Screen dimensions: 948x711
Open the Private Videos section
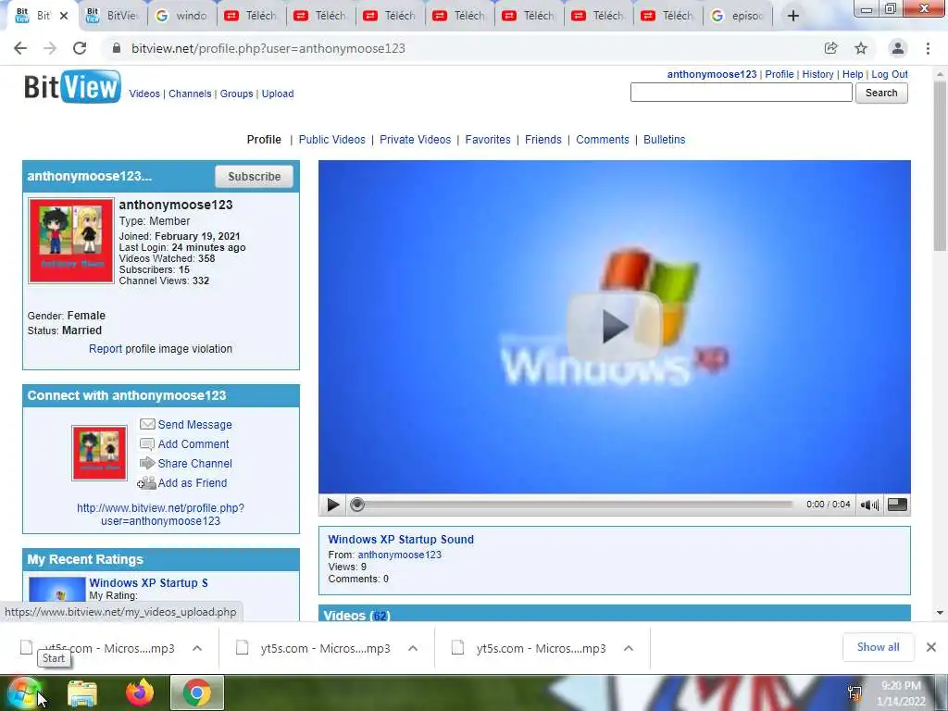(416, 140)
